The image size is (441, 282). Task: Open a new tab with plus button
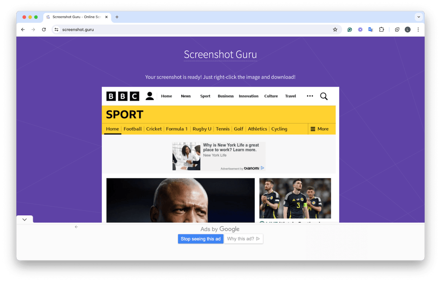[x=117, y=17]
